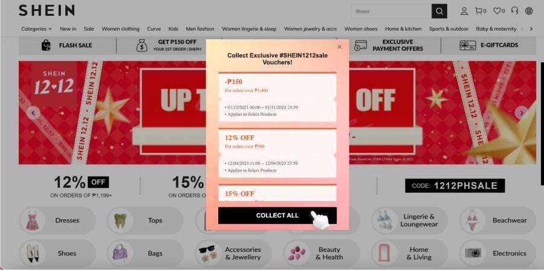Expand the Categories dropdown

(x=36, y=29)
